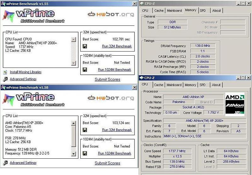Click the upper CPU-Z window title icon
Image resolution: width=252 pixels, height=175 pixels.
click(x=142, y=3)
